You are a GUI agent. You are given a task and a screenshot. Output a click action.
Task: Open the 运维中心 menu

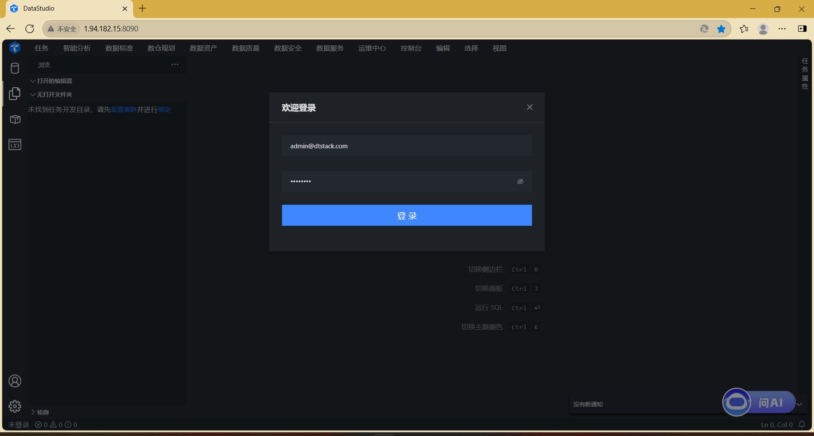coord(372,48)
